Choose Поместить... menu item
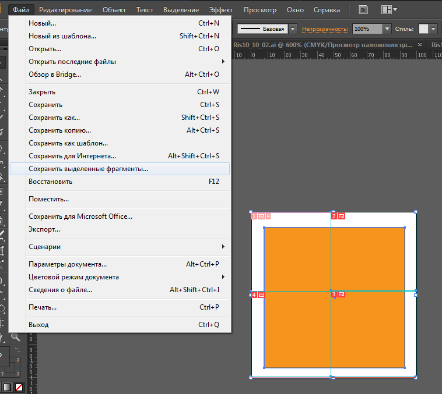 pyautogui.click(x=120, y=199)
